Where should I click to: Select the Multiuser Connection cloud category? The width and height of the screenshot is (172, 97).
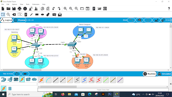tap(34, 79)
